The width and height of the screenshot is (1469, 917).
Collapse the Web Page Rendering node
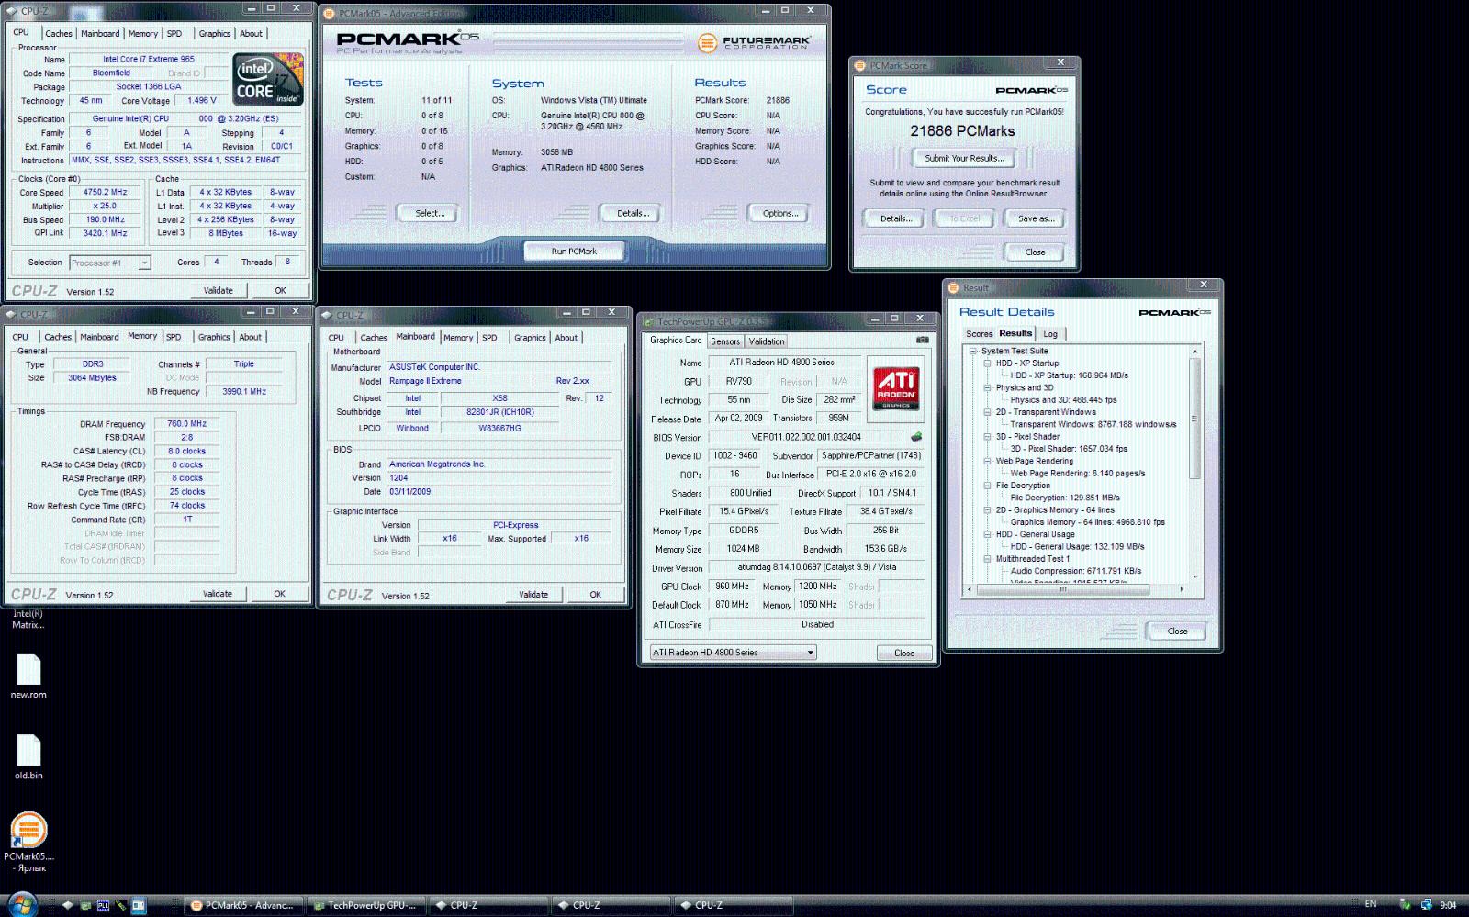(x=988, y=461)
